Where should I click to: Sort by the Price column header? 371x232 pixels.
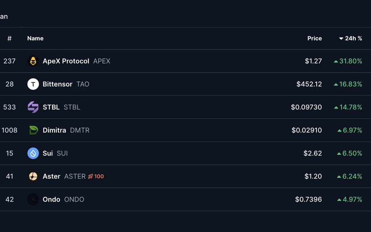[315, 38]
